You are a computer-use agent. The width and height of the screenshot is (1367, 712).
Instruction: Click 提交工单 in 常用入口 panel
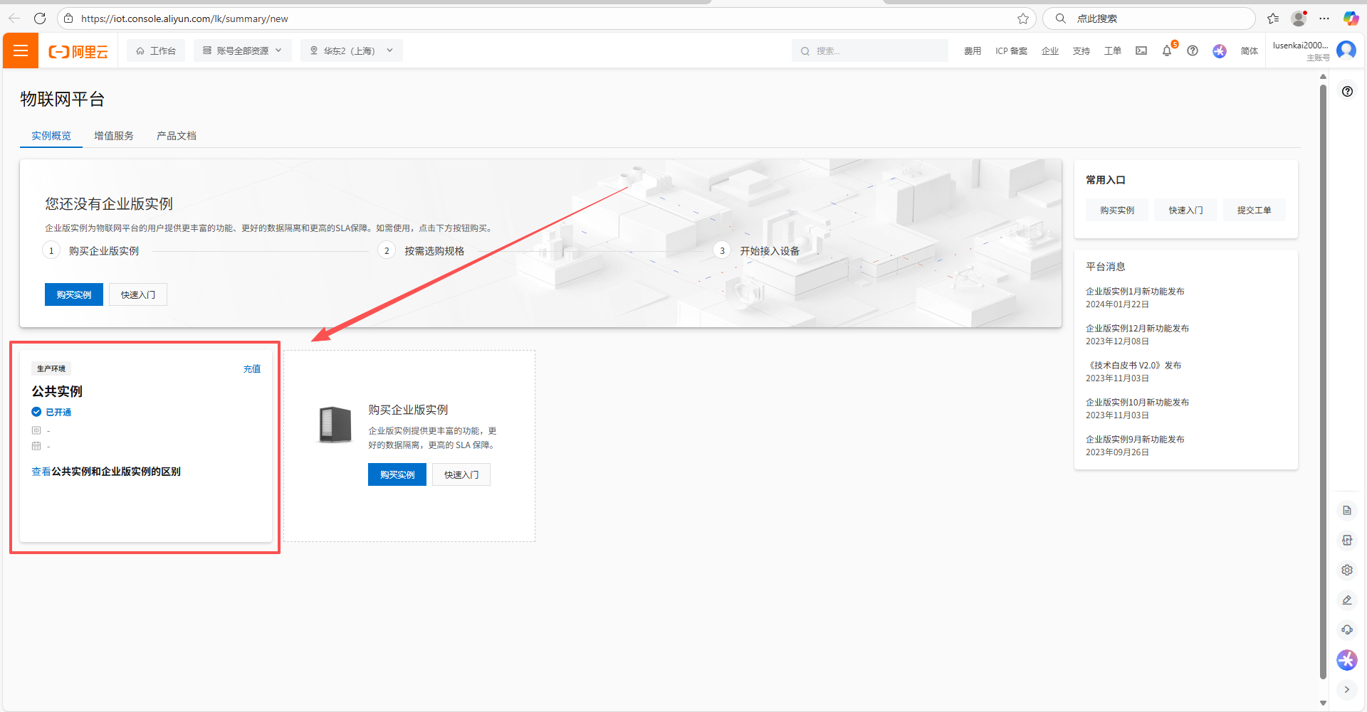pyautogui.click(x=1254, y=211)
